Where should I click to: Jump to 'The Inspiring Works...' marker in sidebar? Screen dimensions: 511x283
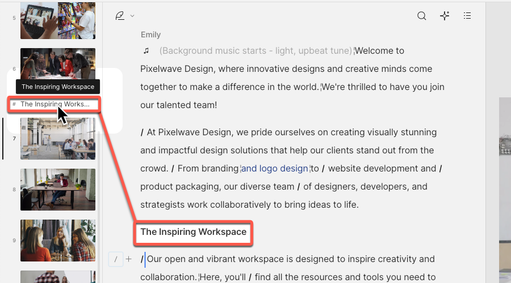click(54, 104)
